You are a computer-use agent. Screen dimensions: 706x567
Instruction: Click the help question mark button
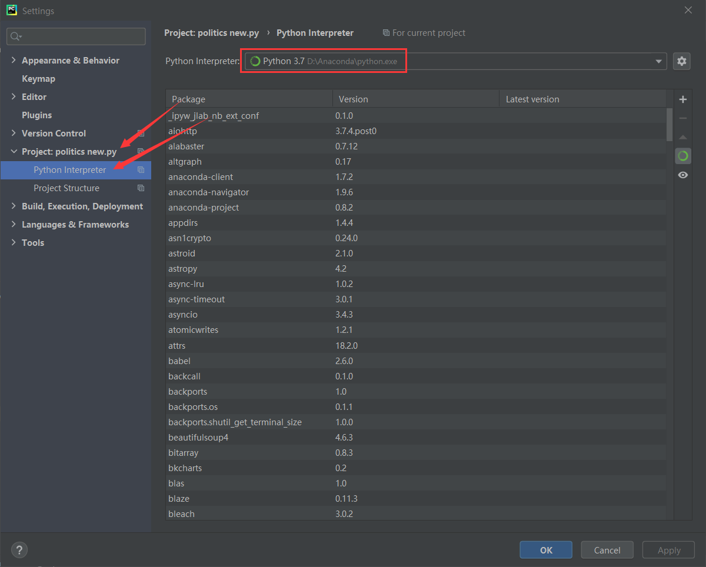(19, 550)
